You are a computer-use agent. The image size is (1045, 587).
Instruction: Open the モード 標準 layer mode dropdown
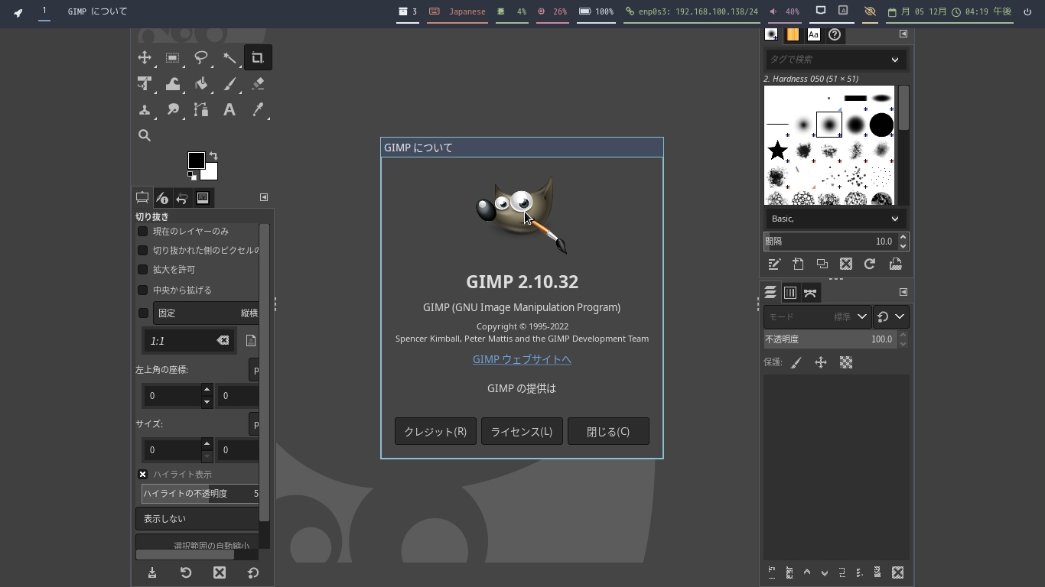pyautogui.click(x=817, y=316)
